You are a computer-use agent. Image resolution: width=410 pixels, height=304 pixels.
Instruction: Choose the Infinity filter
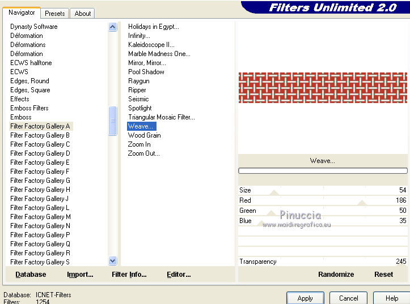(x=139, y=36)
